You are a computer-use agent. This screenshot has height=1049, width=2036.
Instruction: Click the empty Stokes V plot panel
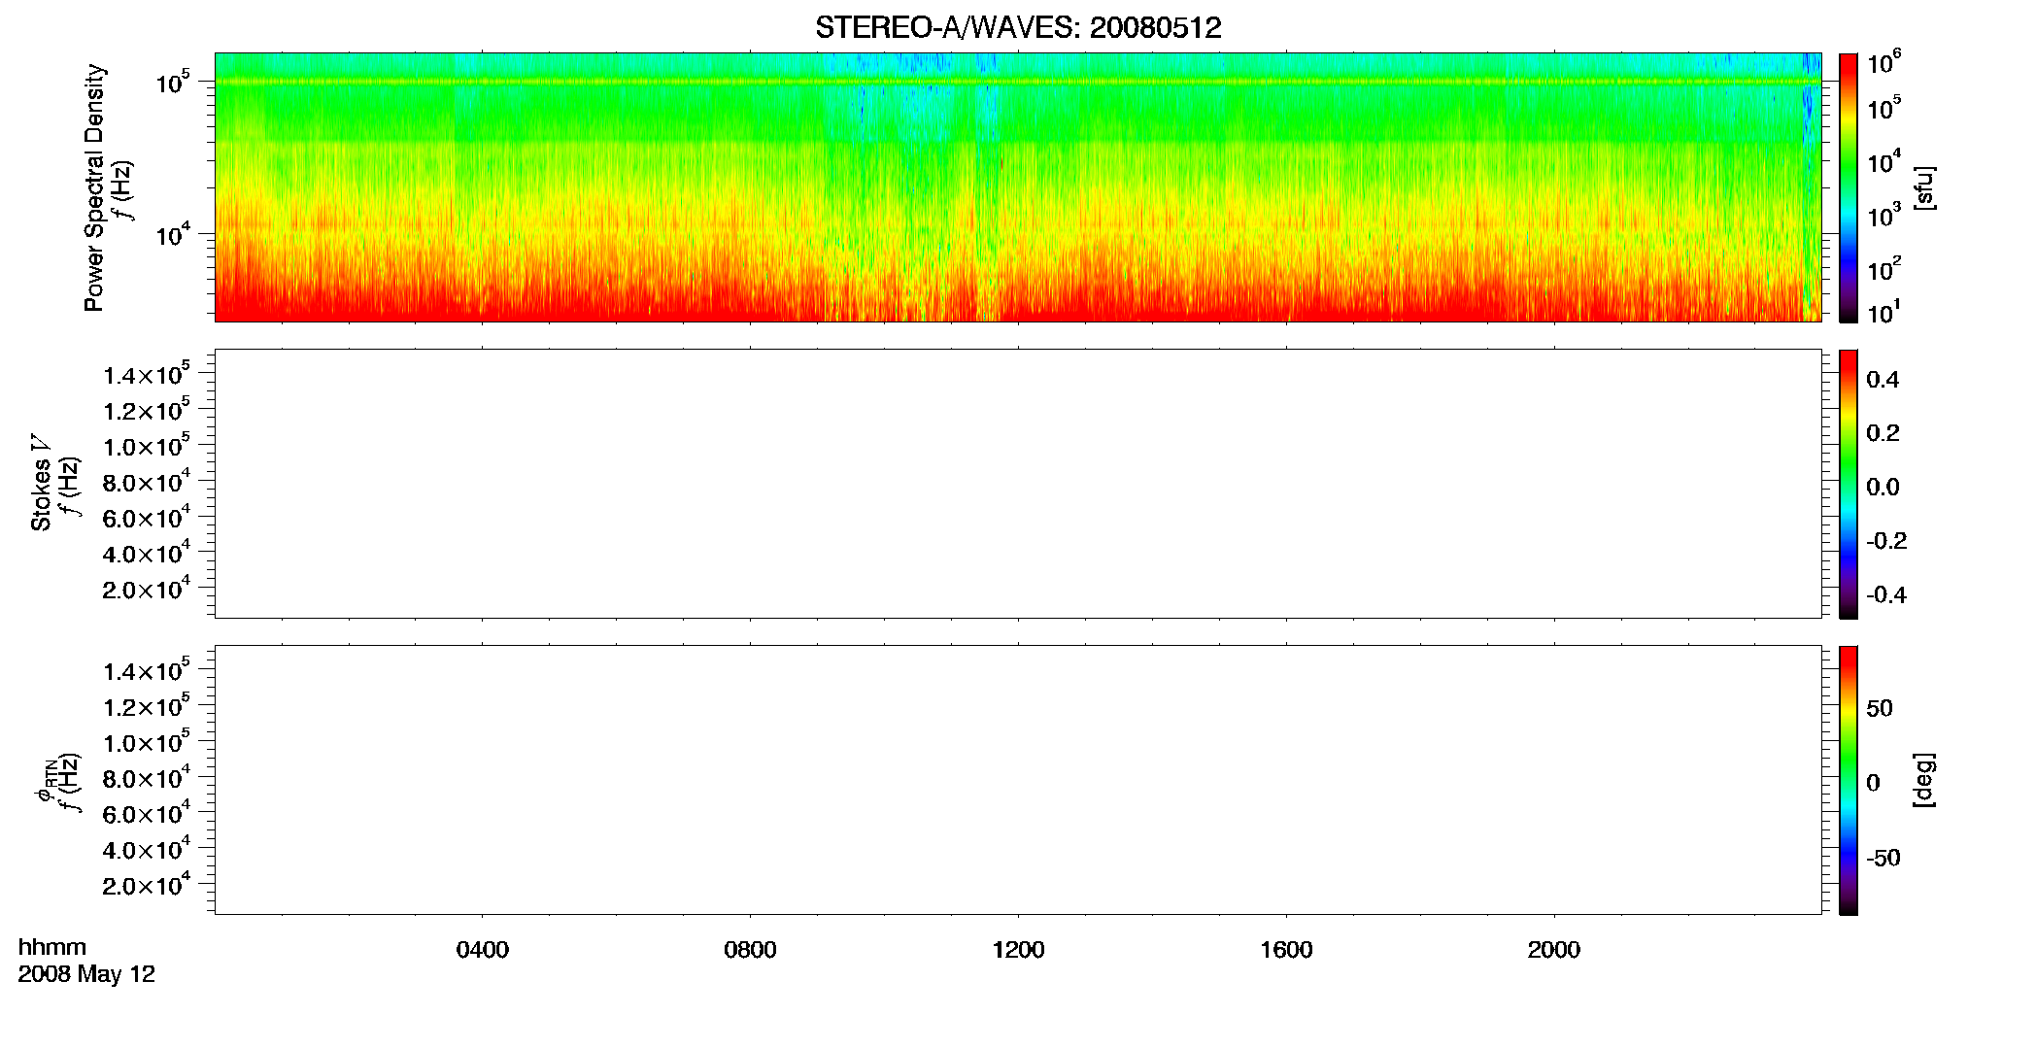tap(1018, 484)
